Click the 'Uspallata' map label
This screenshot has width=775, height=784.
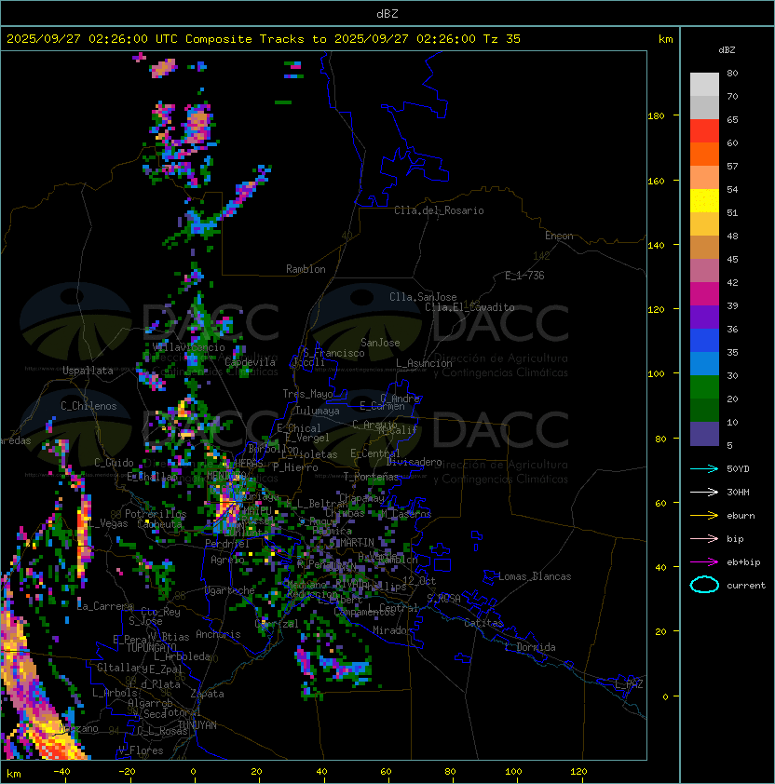click(88, 371)
